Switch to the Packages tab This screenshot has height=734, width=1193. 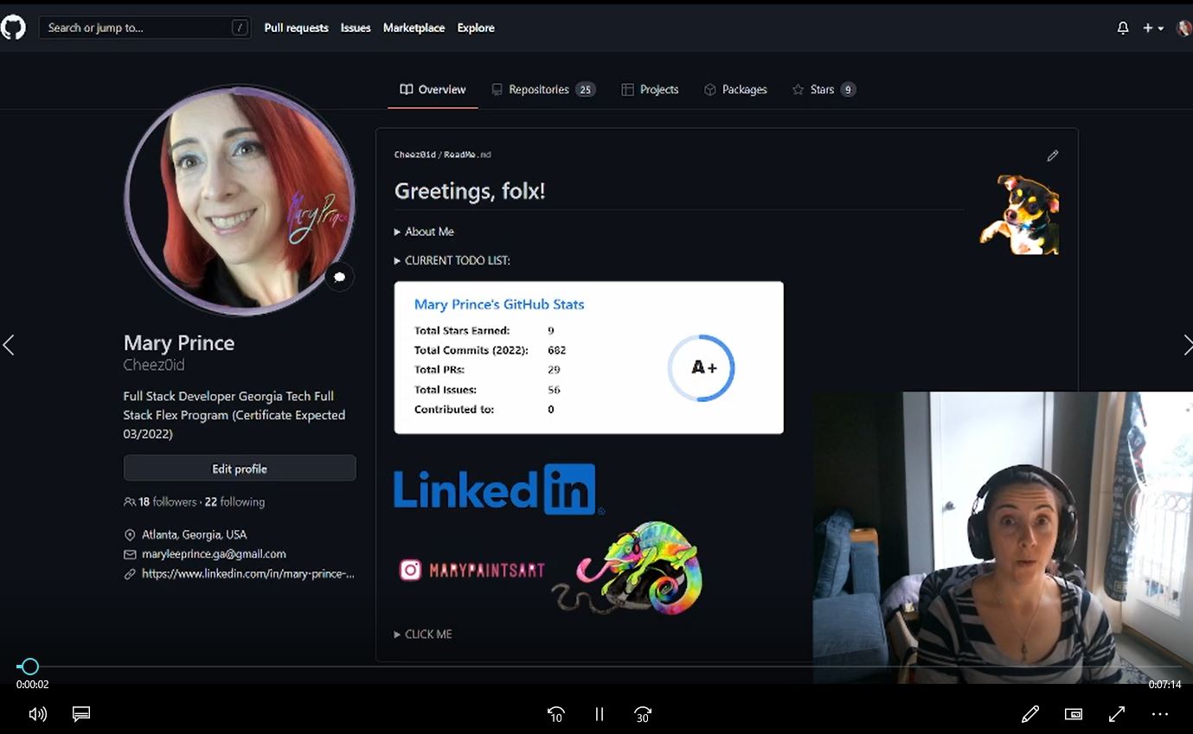[x=735, y=89]
